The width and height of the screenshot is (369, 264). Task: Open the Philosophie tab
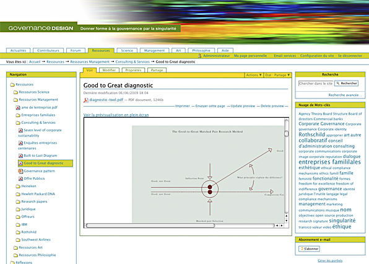click(201, 50)
